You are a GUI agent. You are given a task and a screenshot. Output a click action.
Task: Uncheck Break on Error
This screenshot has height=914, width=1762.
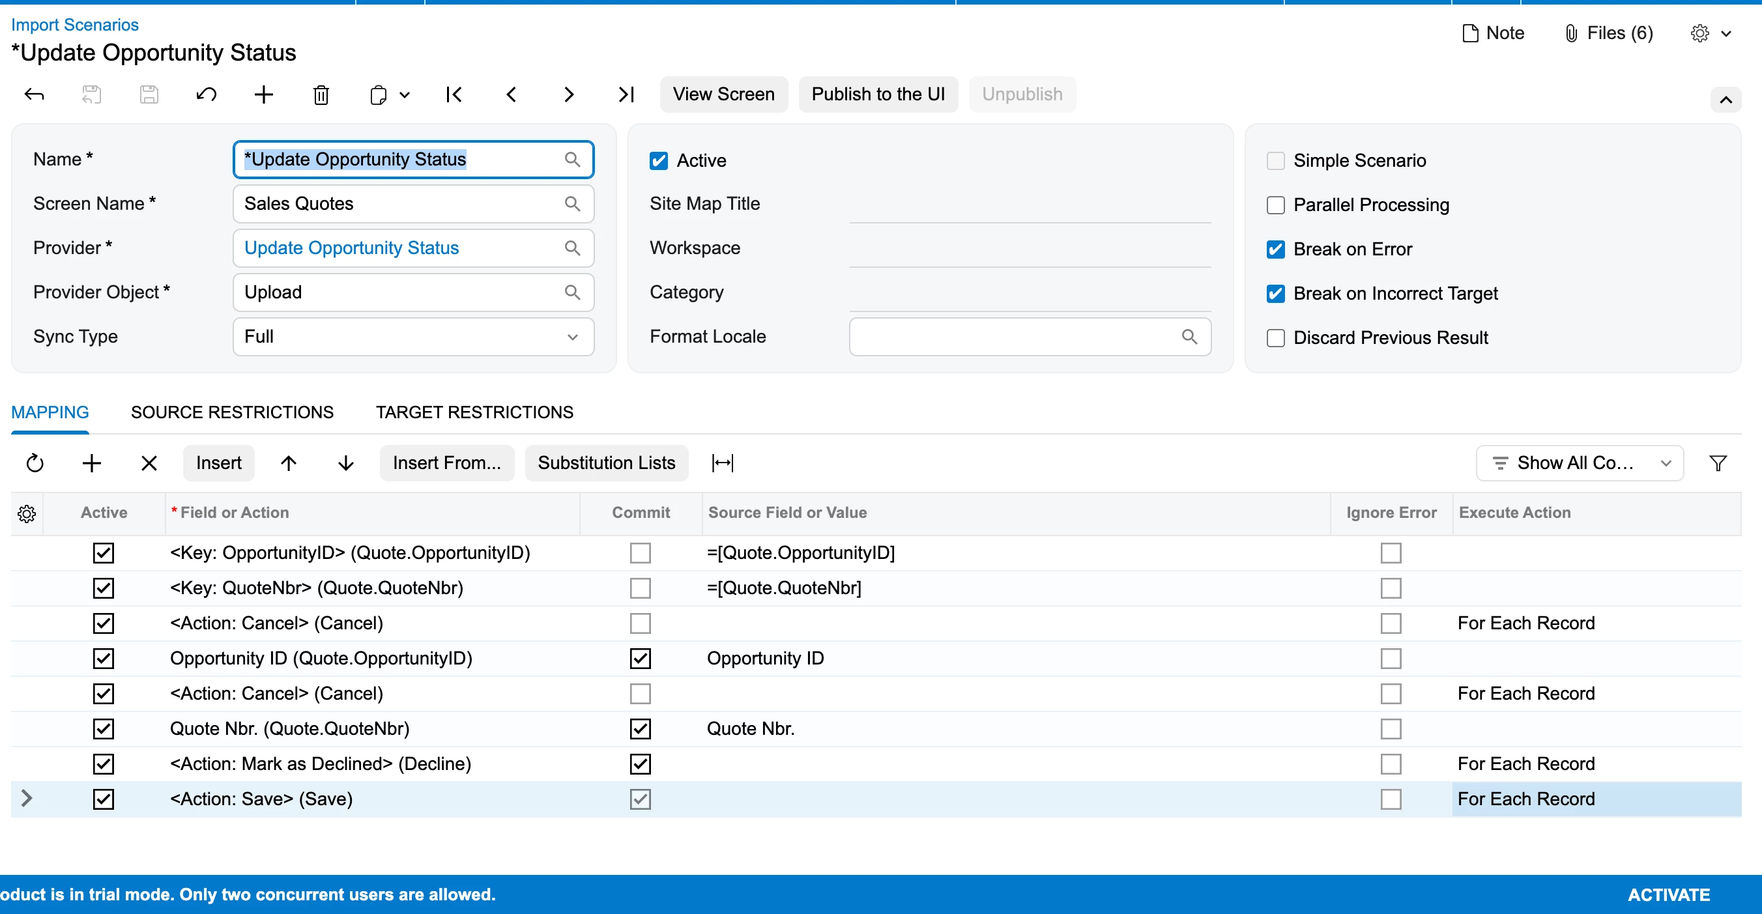1275,250
